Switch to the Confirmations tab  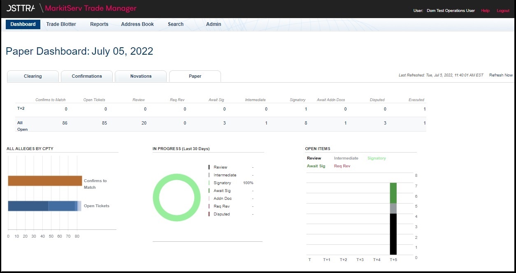tap(87, 76)
